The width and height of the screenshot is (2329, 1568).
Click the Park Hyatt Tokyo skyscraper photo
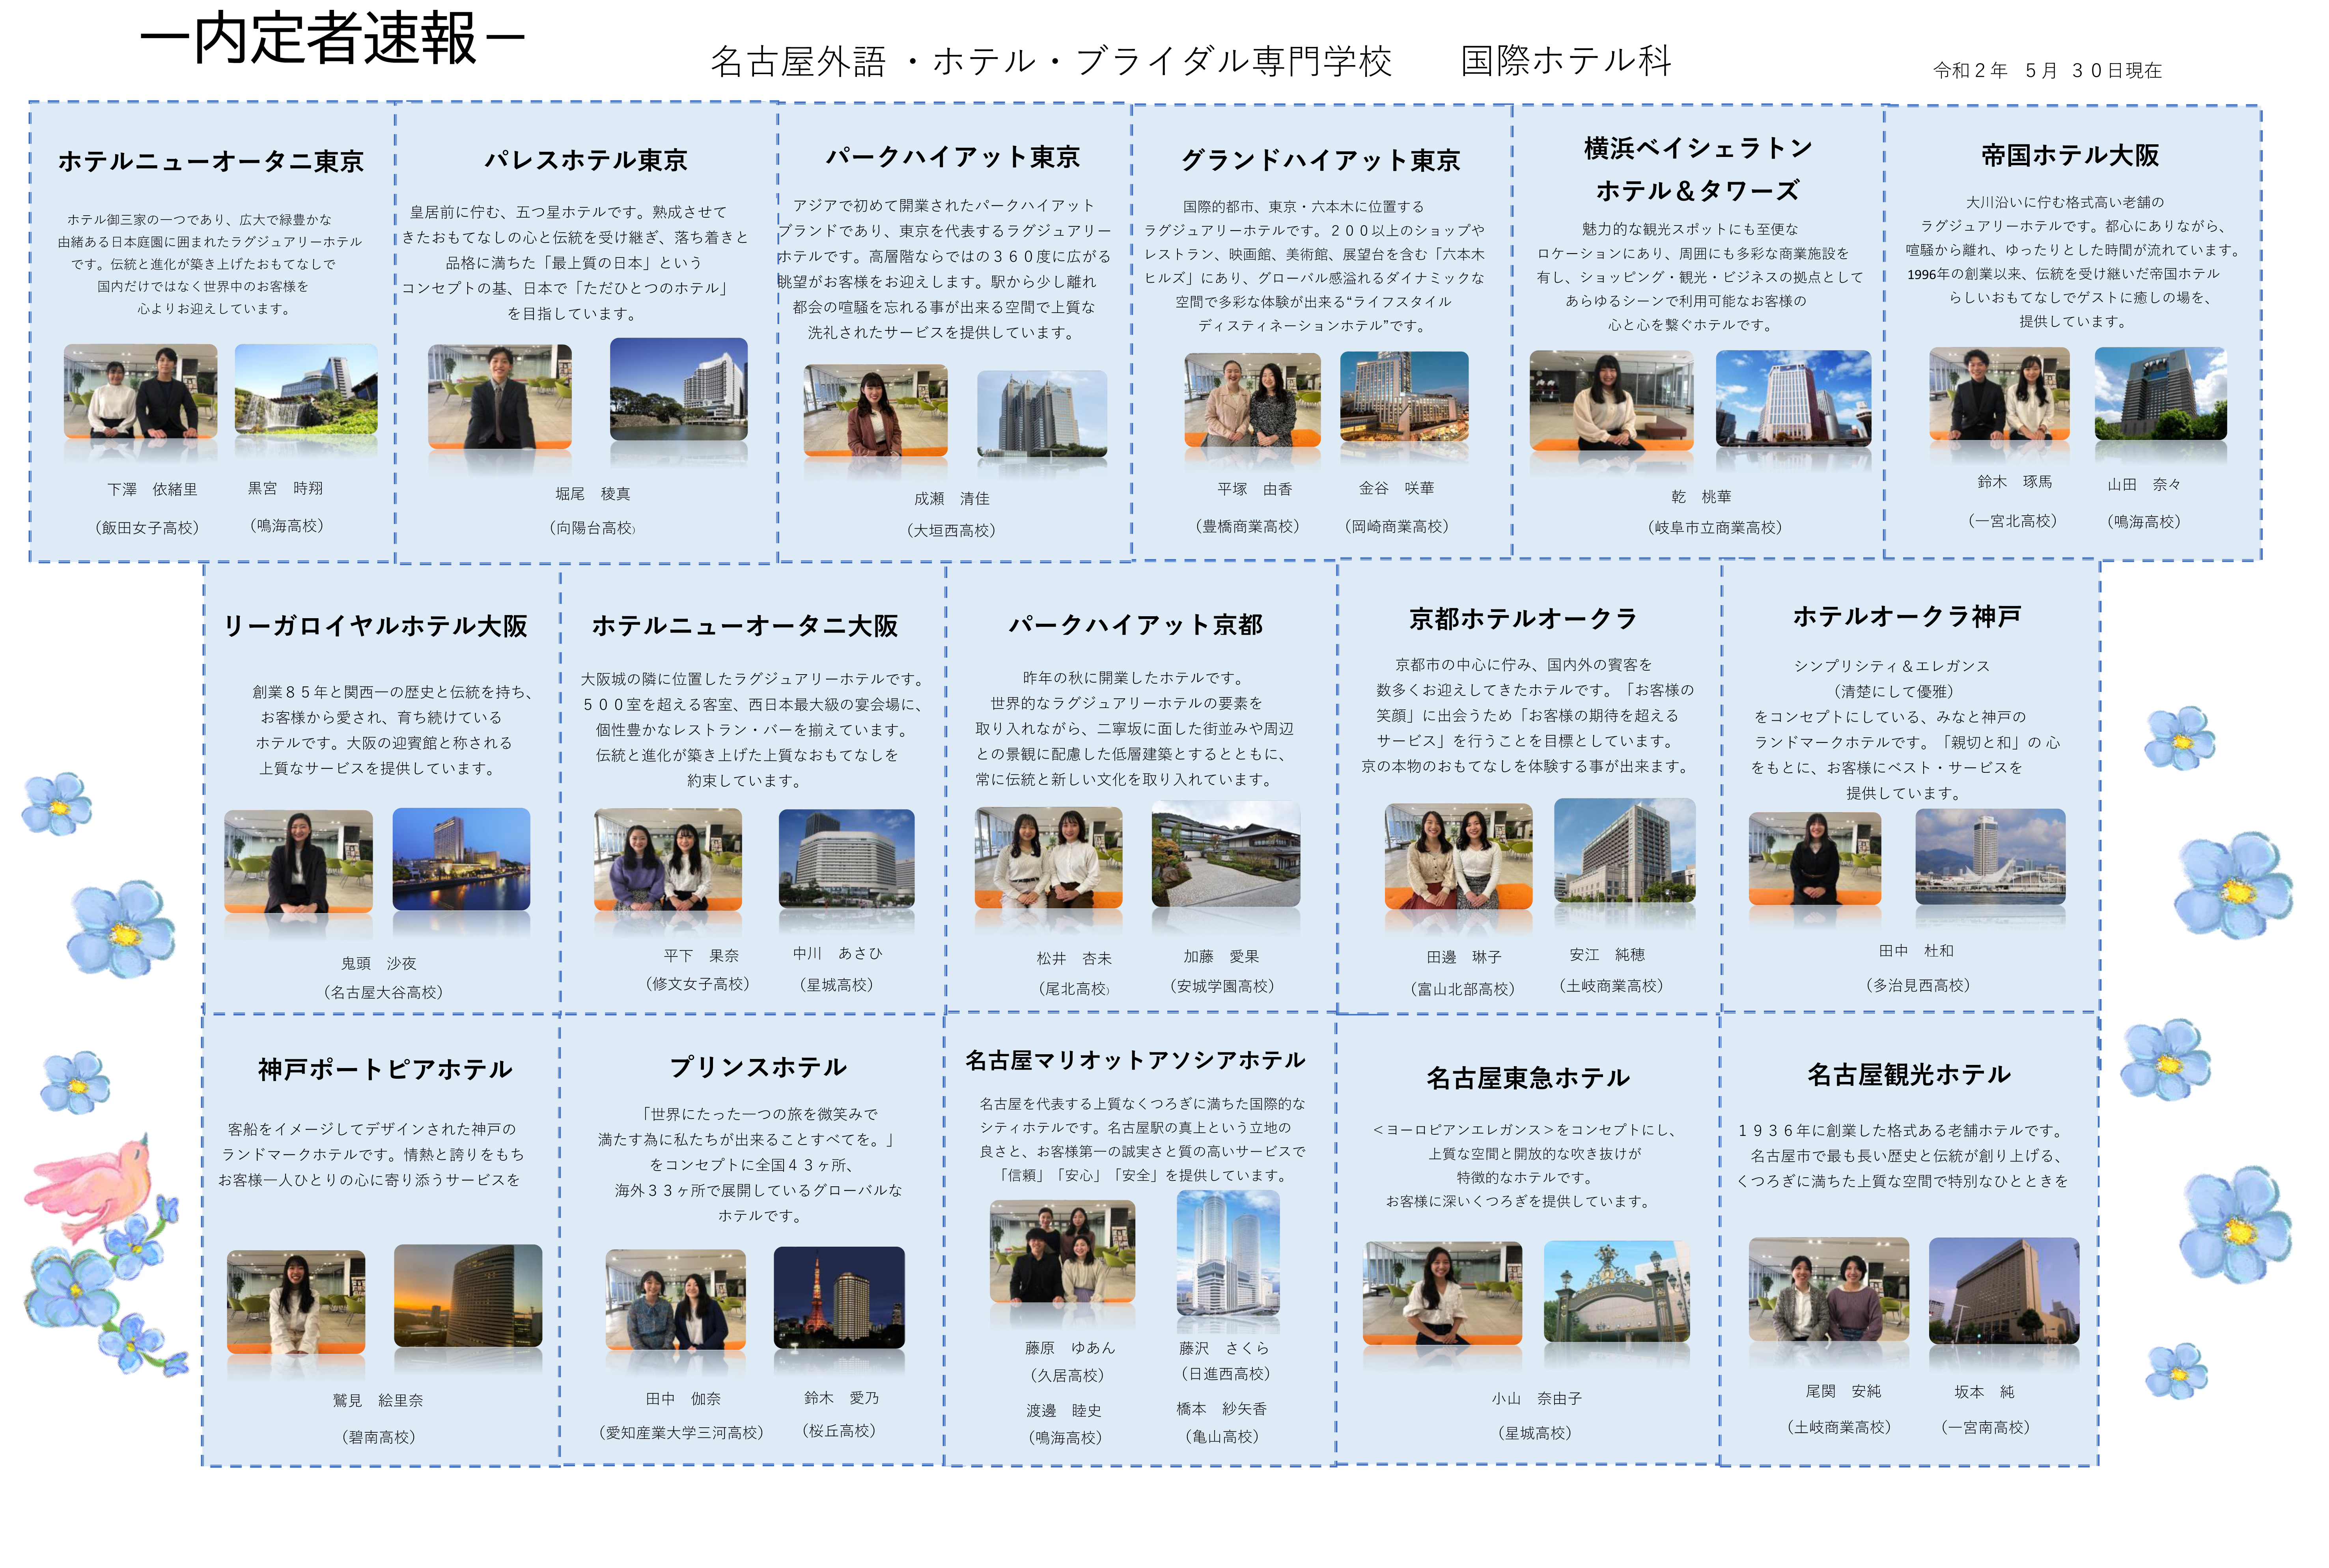(x=1042, y=413)
